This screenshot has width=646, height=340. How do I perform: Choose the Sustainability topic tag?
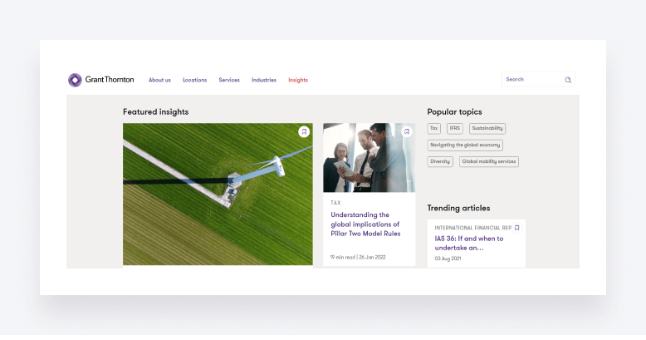point(487,129)
